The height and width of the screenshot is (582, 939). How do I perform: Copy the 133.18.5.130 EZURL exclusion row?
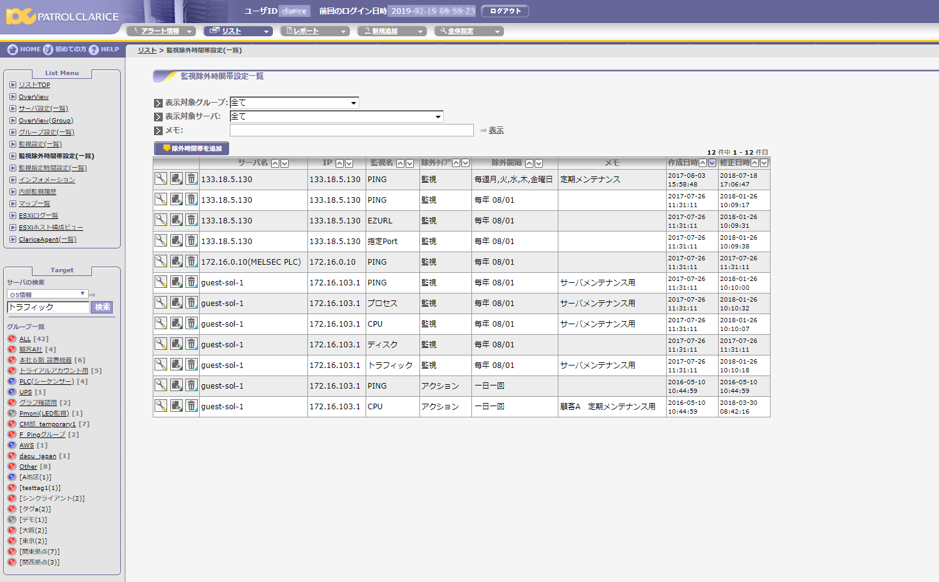tap(177, 220)
